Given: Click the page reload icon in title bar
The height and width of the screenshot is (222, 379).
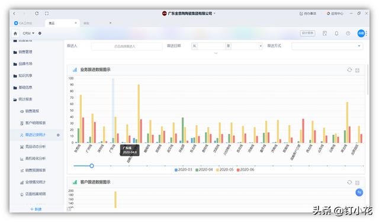Looking at the screenshot, I should pos(37,13).
